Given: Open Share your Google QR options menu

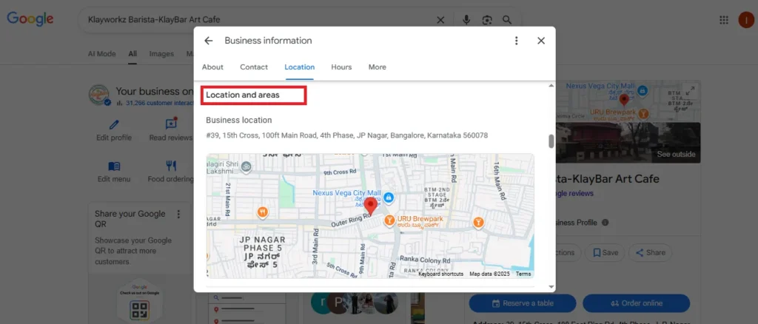Looking at the screenshot, I should 178,214.
